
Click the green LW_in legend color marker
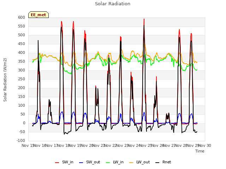108,163
